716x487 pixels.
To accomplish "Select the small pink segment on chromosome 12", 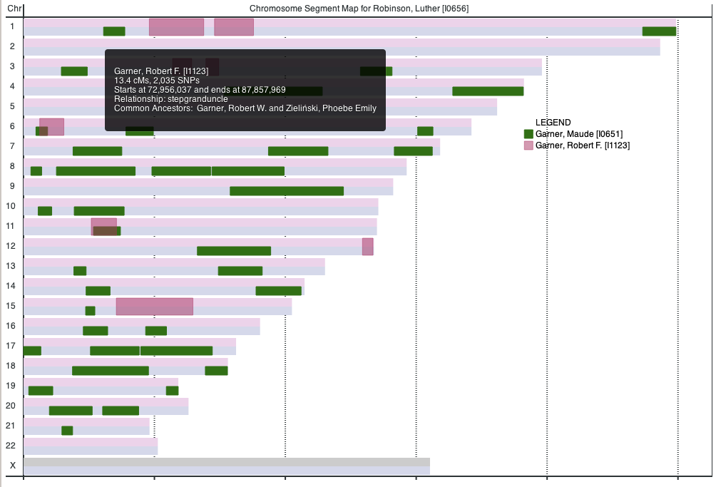I will point(367,247).
